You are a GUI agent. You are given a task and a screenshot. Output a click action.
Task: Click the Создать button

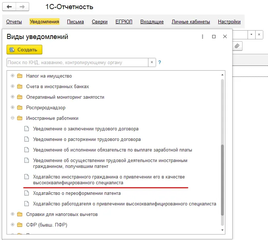pos(24,50)
